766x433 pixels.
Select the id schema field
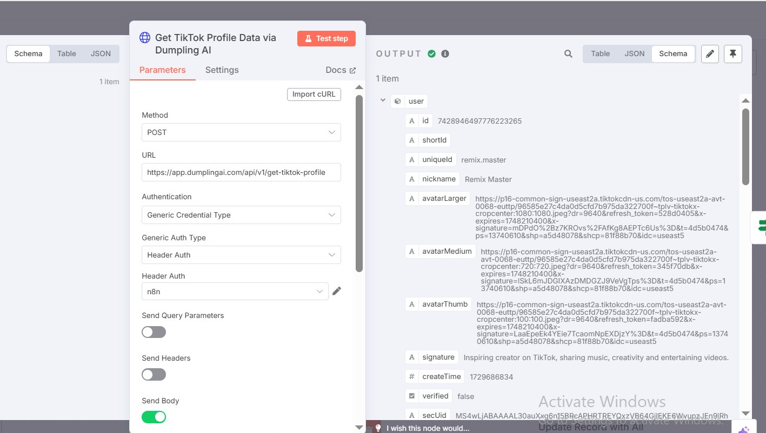tap(419, 120)
